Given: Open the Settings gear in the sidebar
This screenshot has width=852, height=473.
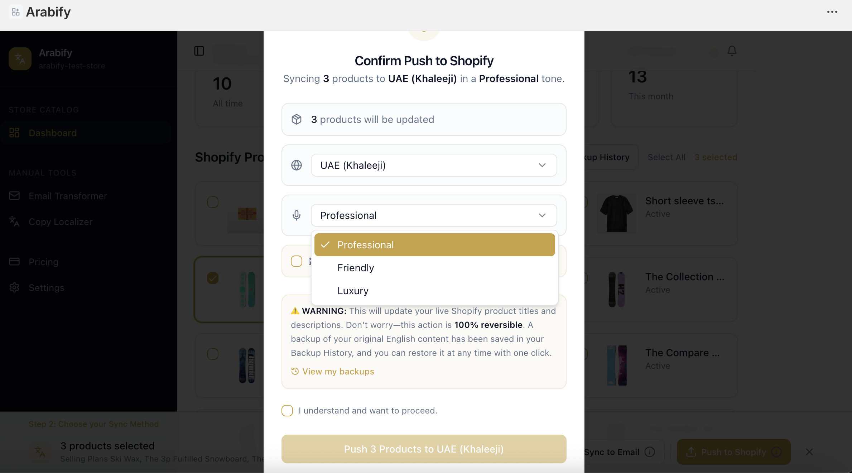Looking at the screenshot, I should point(14,287).
